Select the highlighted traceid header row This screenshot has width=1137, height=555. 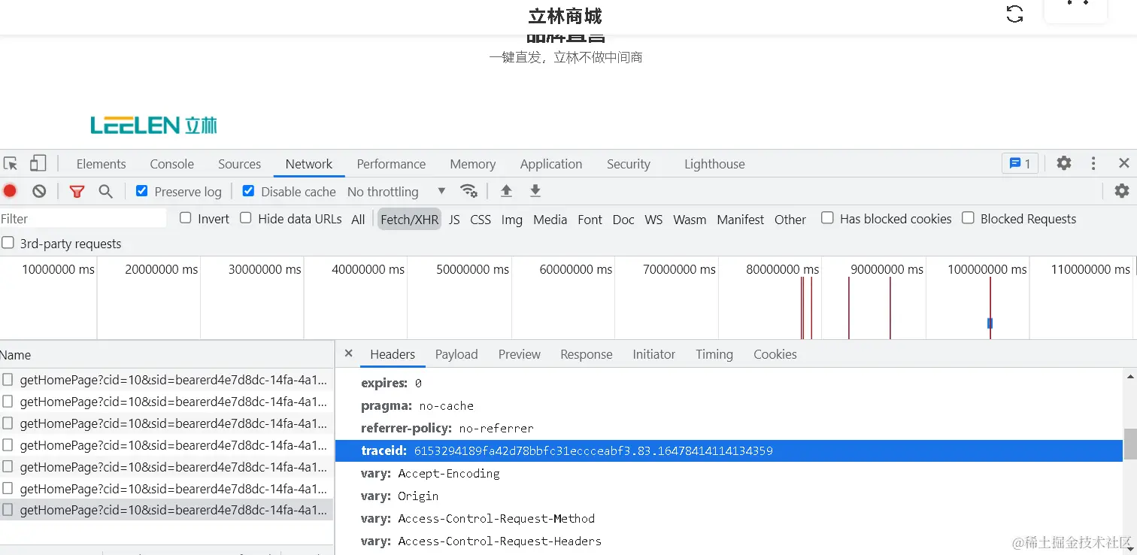[729, 450]
